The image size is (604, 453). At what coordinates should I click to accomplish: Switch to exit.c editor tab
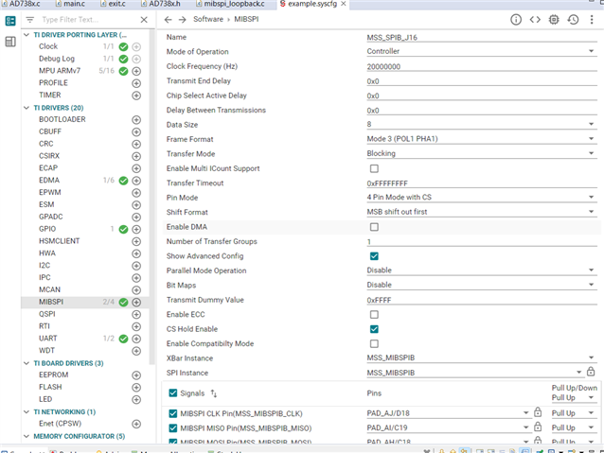(113, 4)
